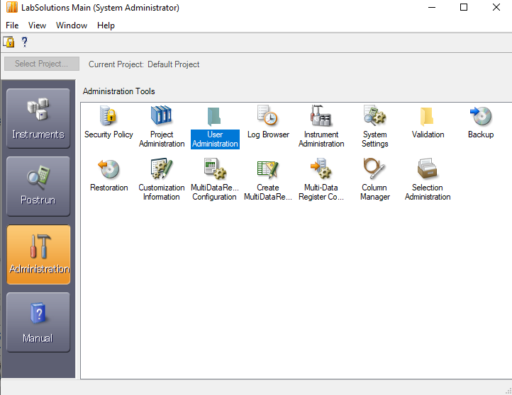Open the Column Manager
The height and width of the screenshot is (395, 512).
pos(374,180)
